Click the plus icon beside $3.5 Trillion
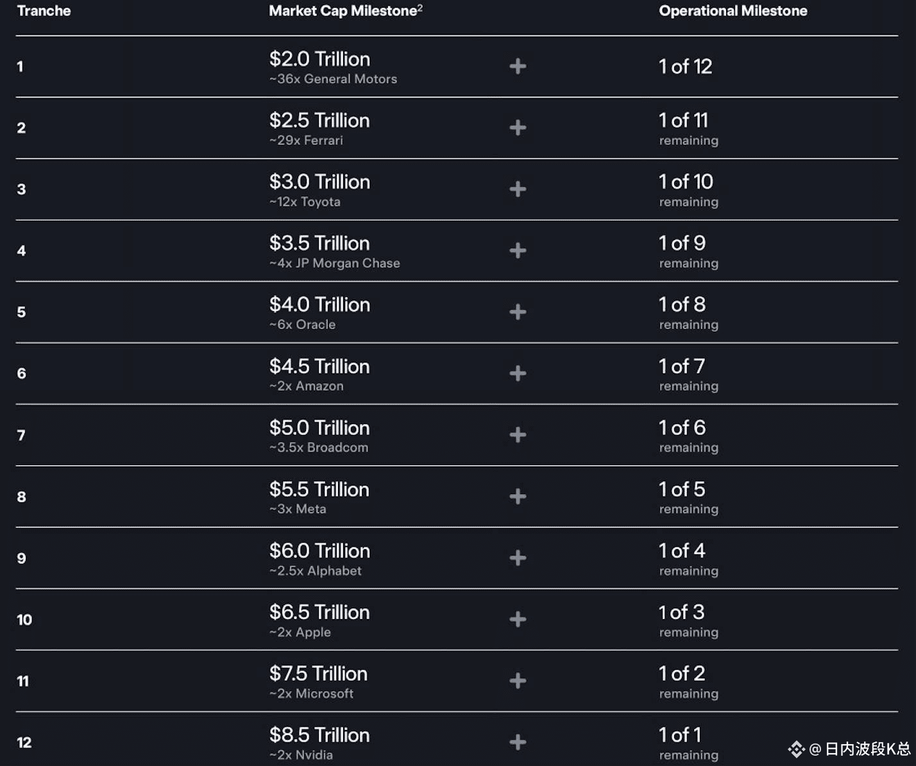916x766 pixels. [x=518, y=251]
